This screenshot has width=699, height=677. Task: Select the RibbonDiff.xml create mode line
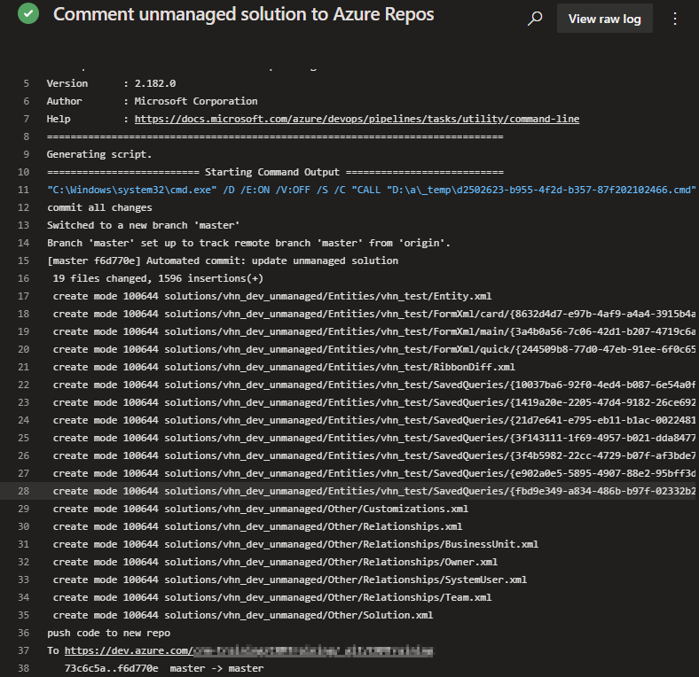[x=284, y=367]
